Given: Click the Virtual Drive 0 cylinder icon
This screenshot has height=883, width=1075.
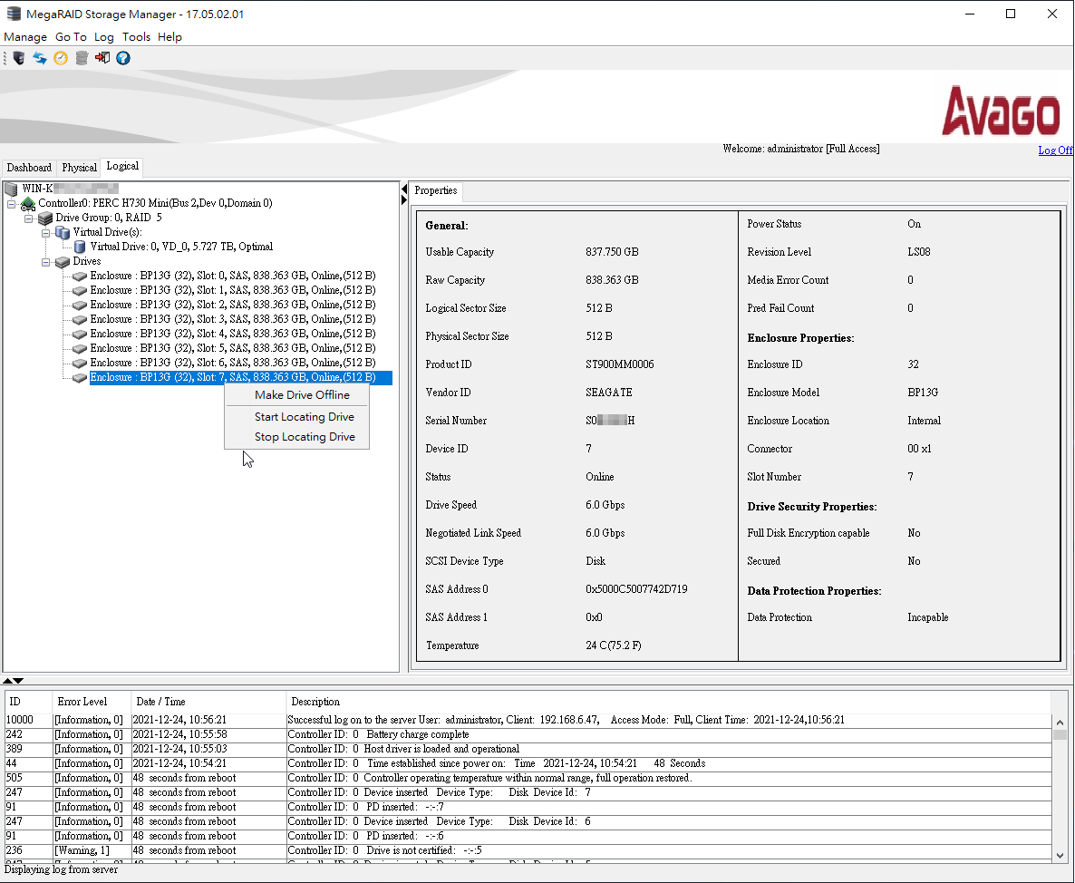Looking at the screenshot, I should click(x=80, y=247).
